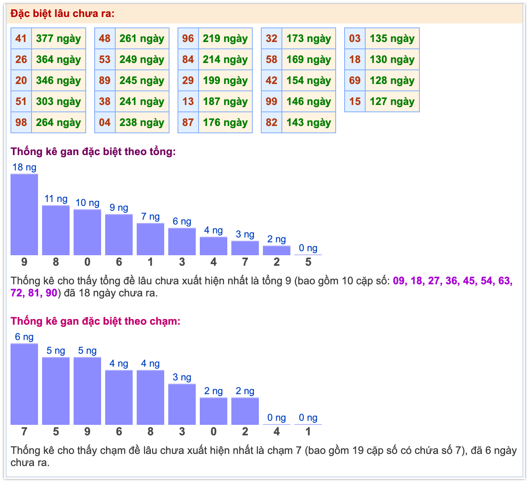Select the '377 ngày' cell
Screen dimensions: 529x483
(x=58, y=38)
